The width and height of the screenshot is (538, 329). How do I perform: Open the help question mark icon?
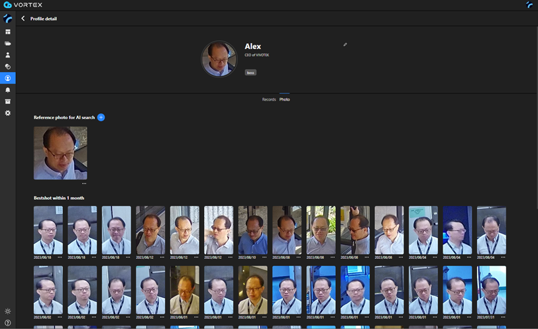pos(8,322)
